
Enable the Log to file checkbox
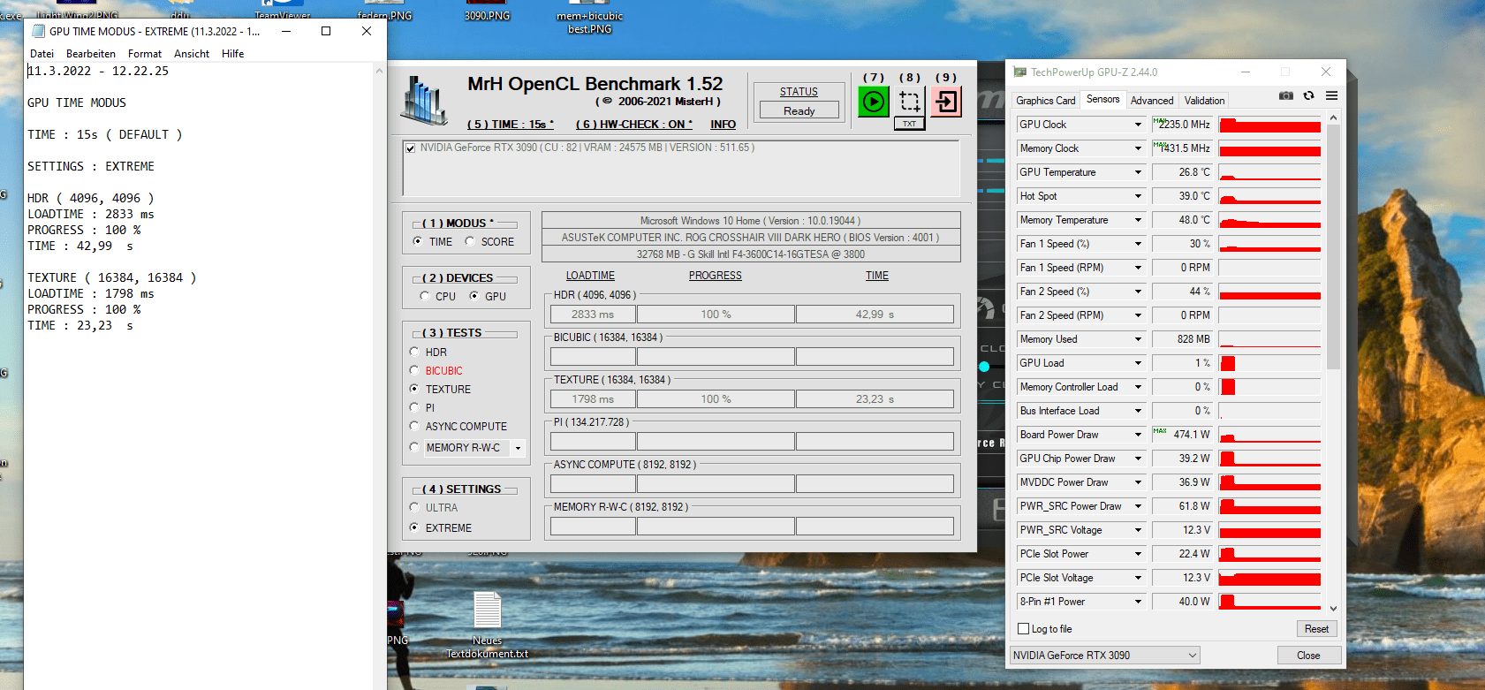(1024, 629)
